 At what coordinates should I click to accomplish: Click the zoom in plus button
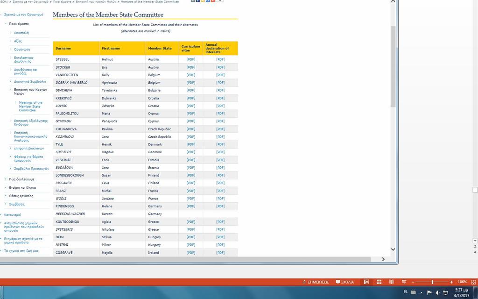click(451, 282)
